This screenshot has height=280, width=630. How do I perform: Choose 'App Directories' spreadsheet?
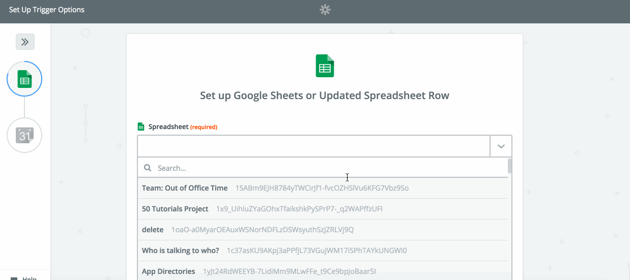pos(323,271)
